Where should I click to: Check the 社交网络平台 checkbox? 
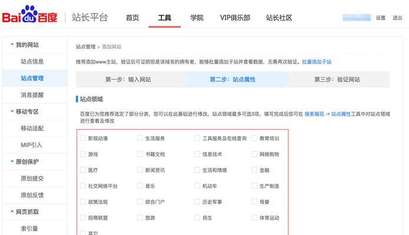pos(83,186)
